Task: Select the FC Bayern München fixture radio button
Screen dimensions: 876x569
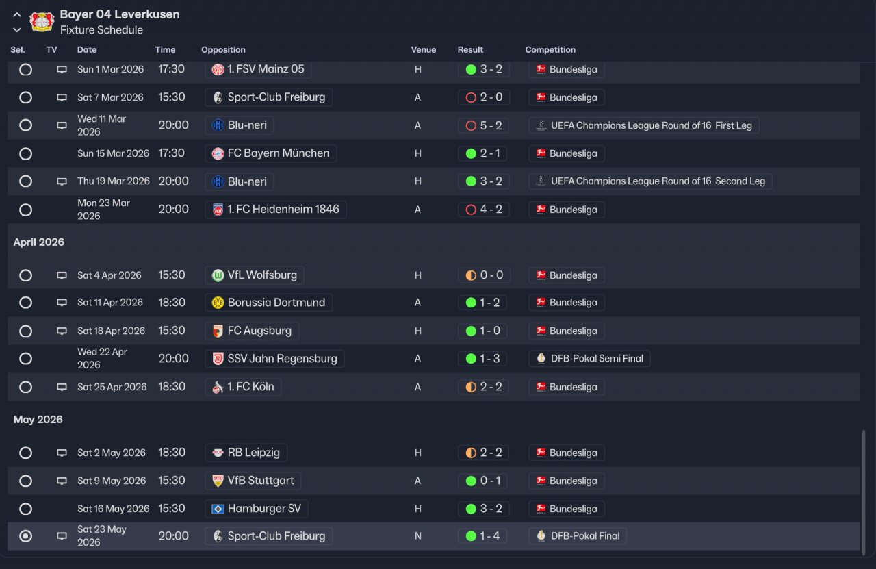Action: point(25,153)
